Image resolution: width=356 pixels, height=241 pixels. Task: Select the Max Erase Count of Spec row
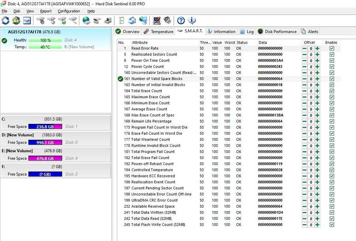[x=229, y=115]
